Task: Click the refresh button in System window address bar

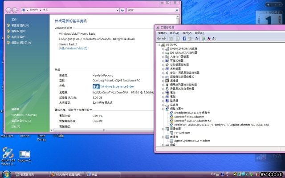Action: point(122,10)
